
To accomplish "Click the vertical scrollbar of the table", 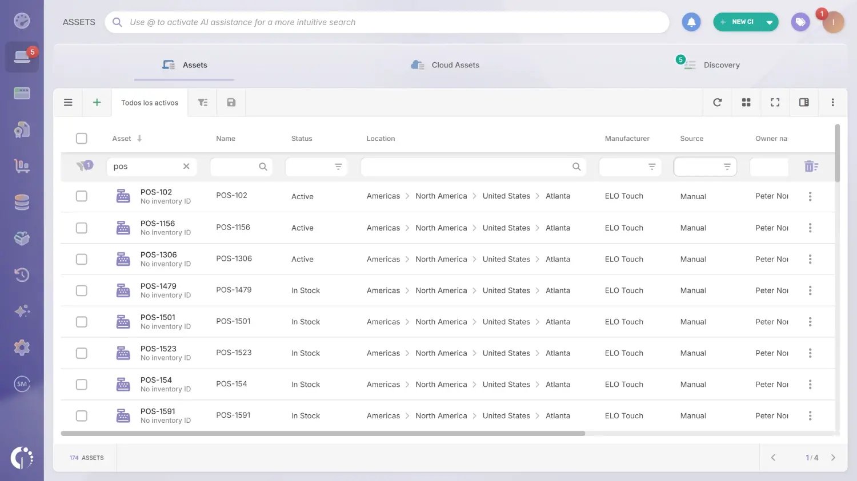I will pos(837,153).
